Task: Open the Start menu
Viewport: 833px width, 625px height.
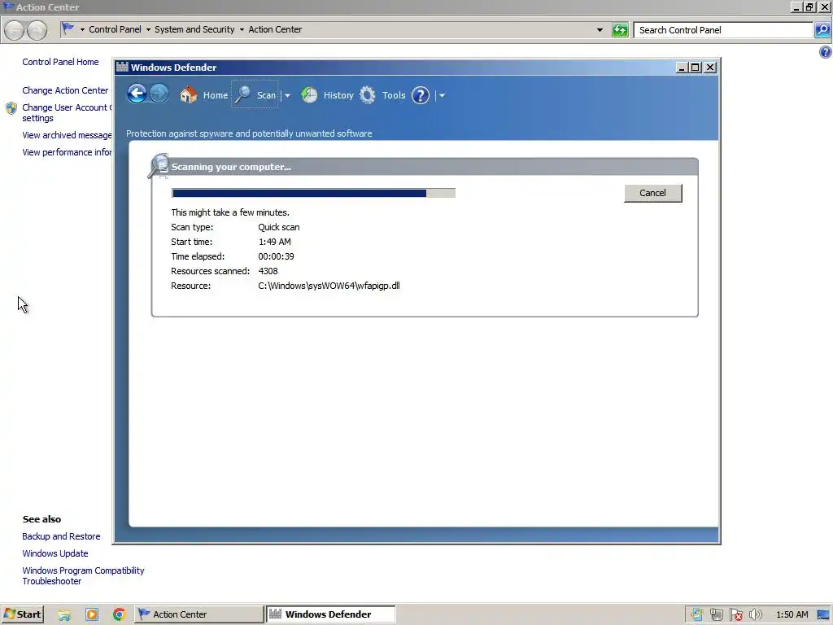Action: [22, 614]
